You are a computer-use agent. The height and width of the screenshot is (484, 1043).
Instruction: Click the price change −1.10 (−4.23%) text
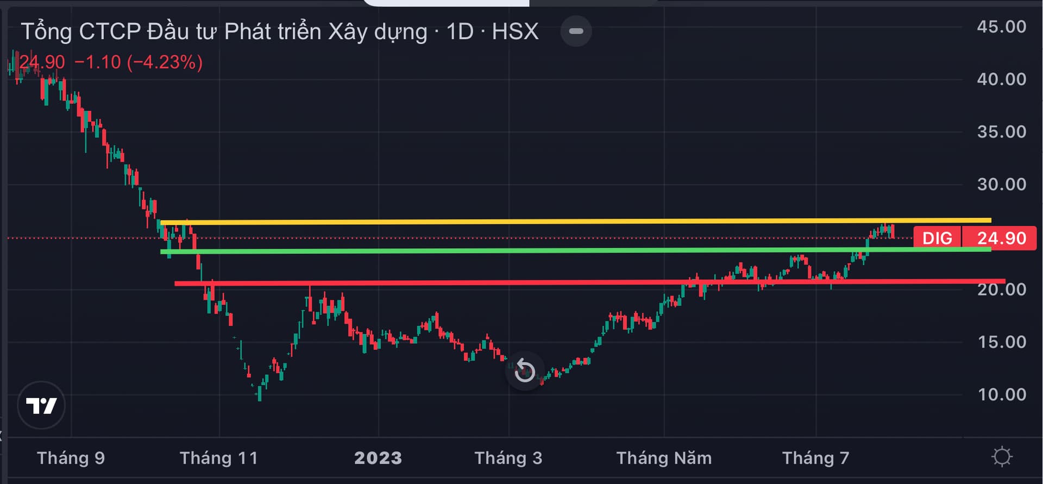tap(139, 62)
